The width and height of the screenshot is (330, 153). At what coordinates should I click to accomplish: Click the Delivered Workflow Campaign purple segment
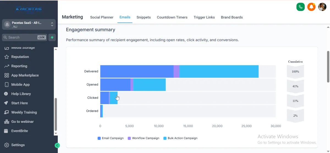click(x=176, y=71)
